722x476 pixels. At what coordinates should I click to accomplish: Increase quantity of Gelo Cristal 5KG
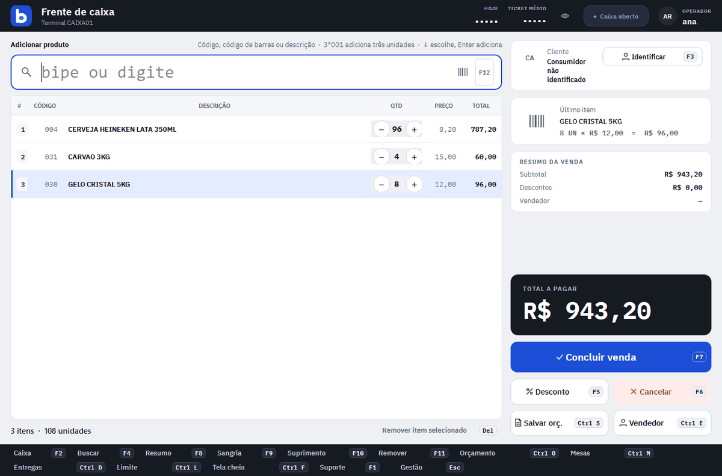[414, 184]
